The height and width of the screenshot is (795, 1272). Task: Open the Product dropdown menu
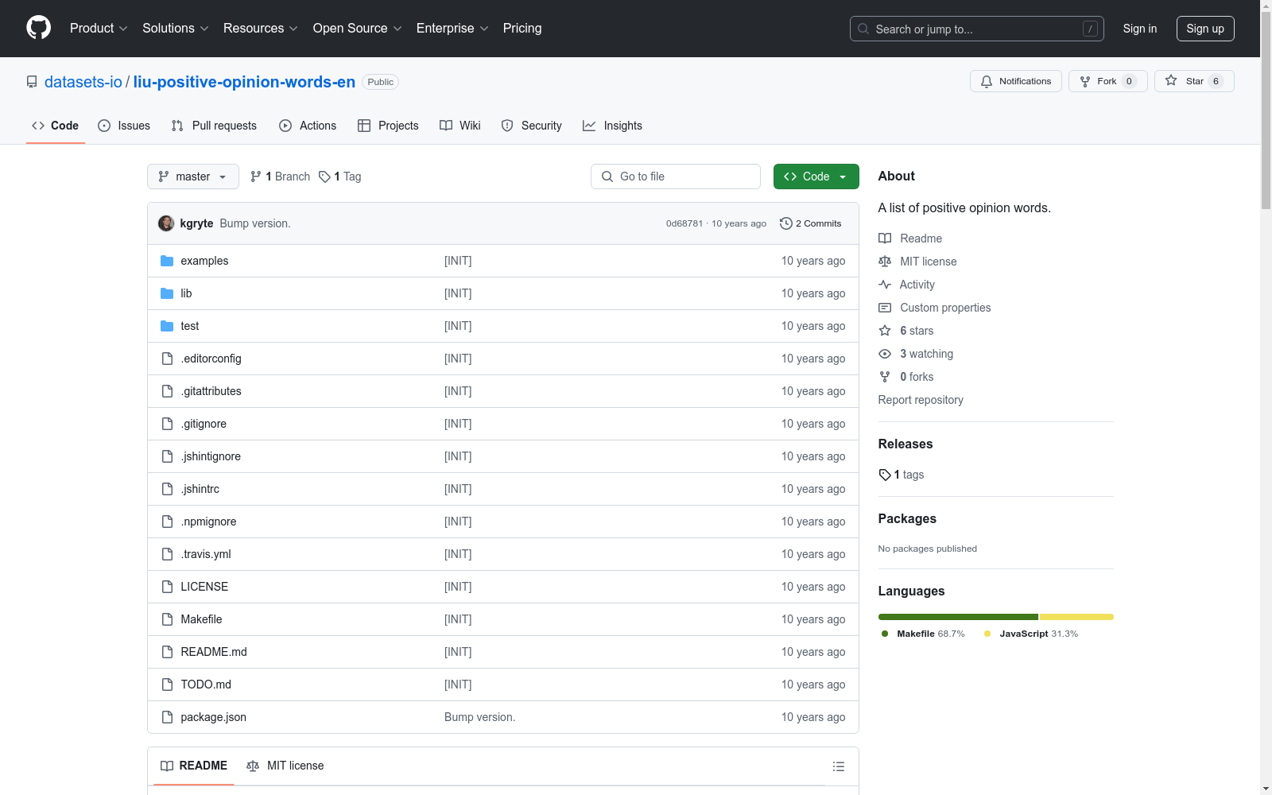[x=99, y=28]
